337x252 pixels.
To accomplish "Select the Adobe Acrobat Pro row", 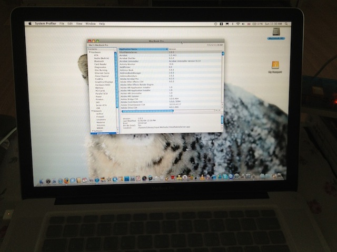I will pos(171,79).
